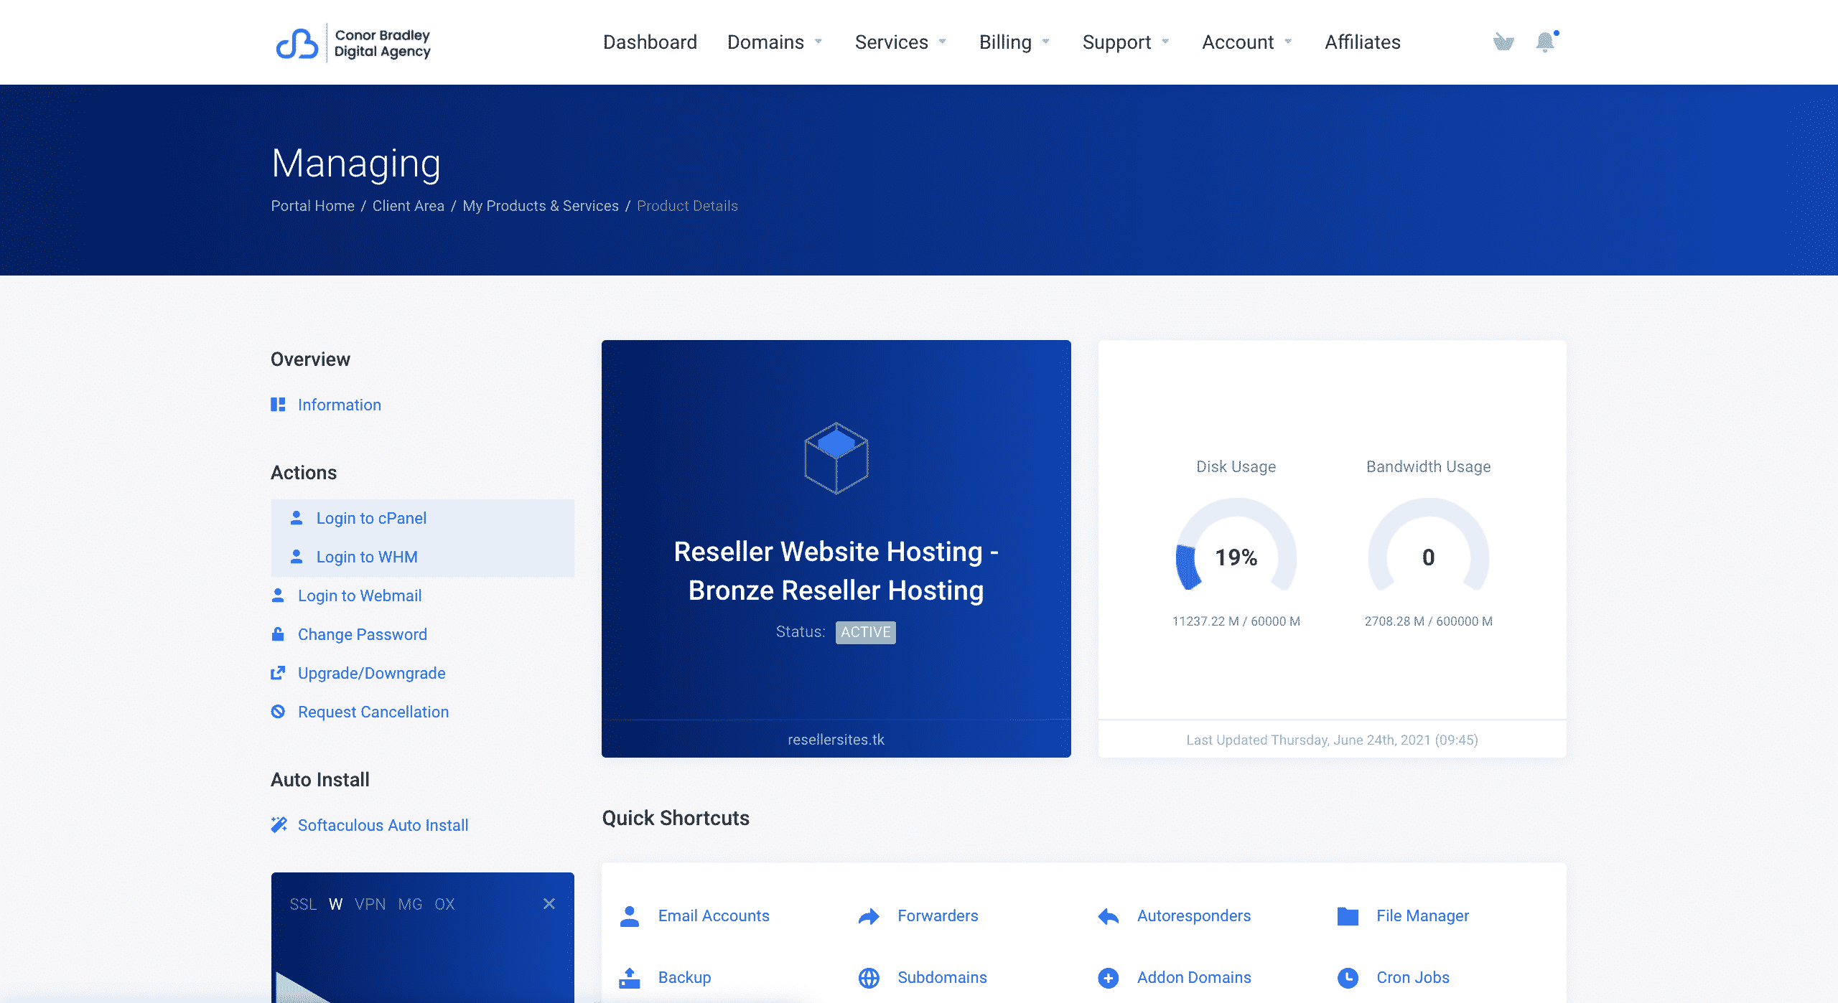
Task: Close the promo panel with X
Action: (x=549, y=903)
